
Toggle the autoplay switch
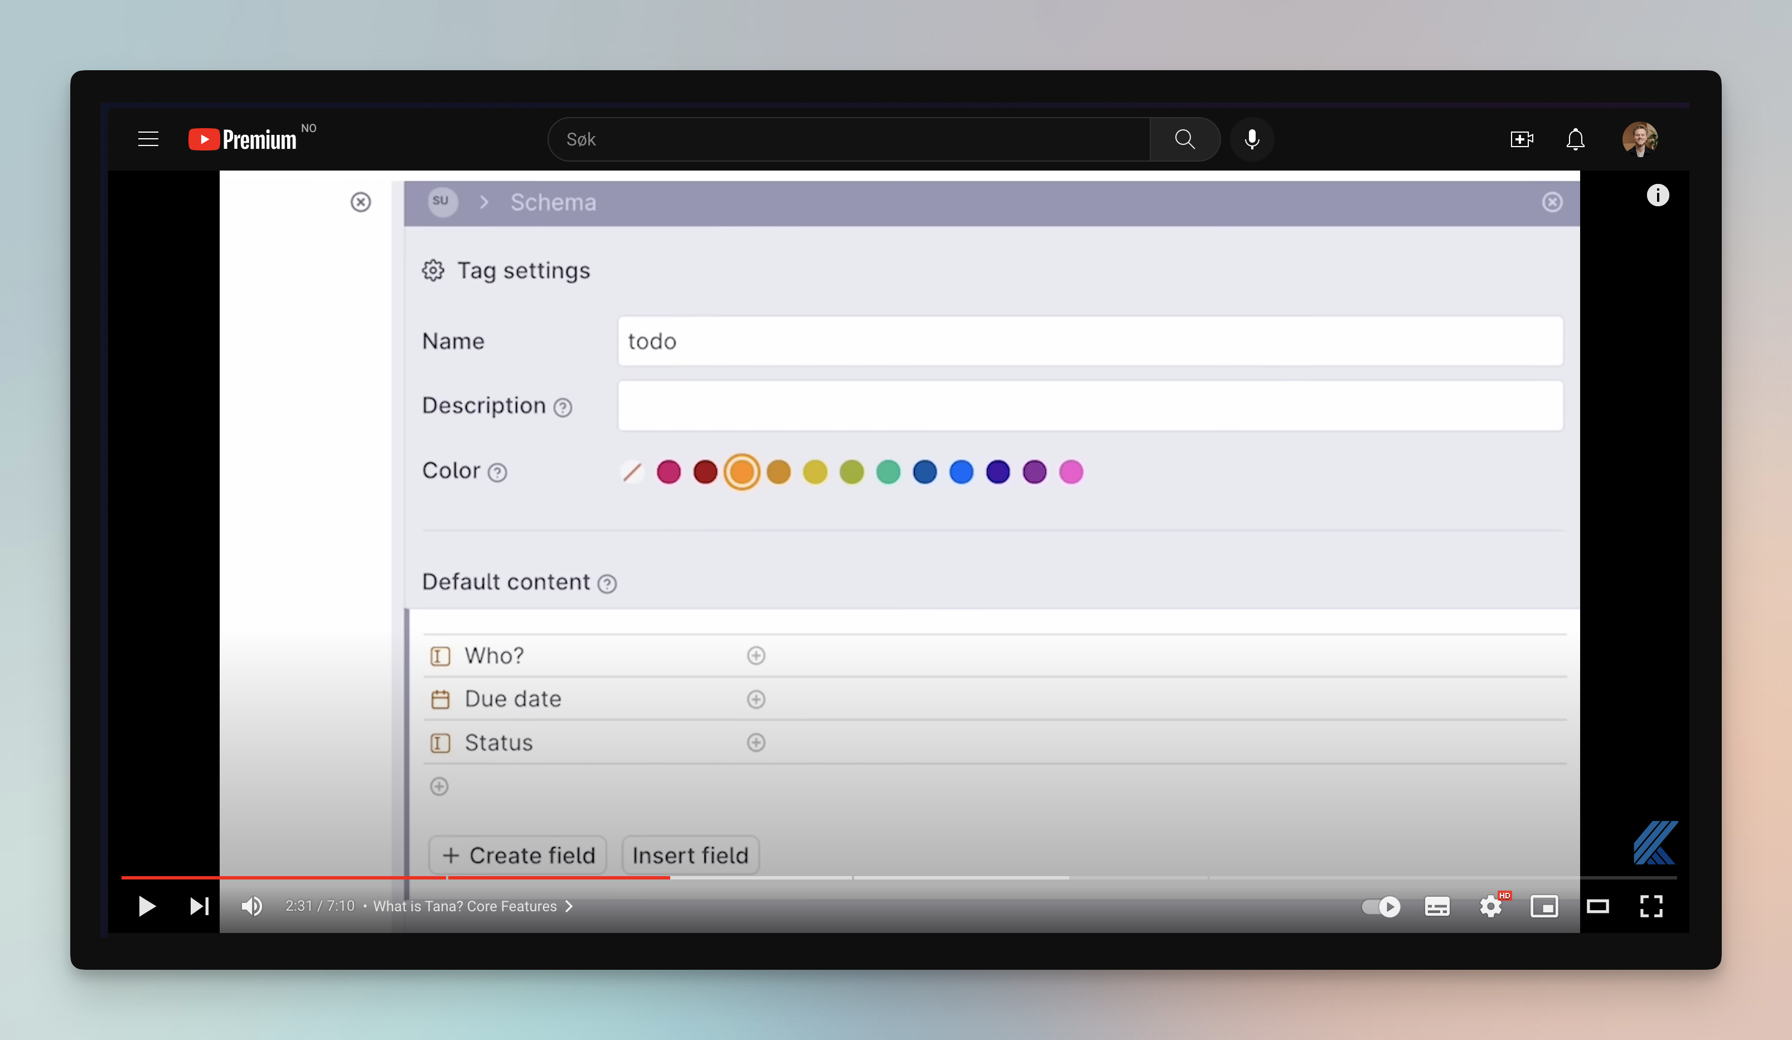(x=1381, y=906)
